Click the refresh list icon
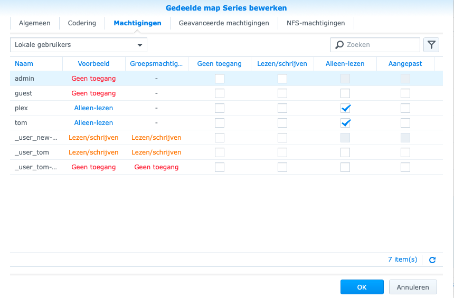The height and width of the screenshot is (298, 454). [x=432, y=260]
